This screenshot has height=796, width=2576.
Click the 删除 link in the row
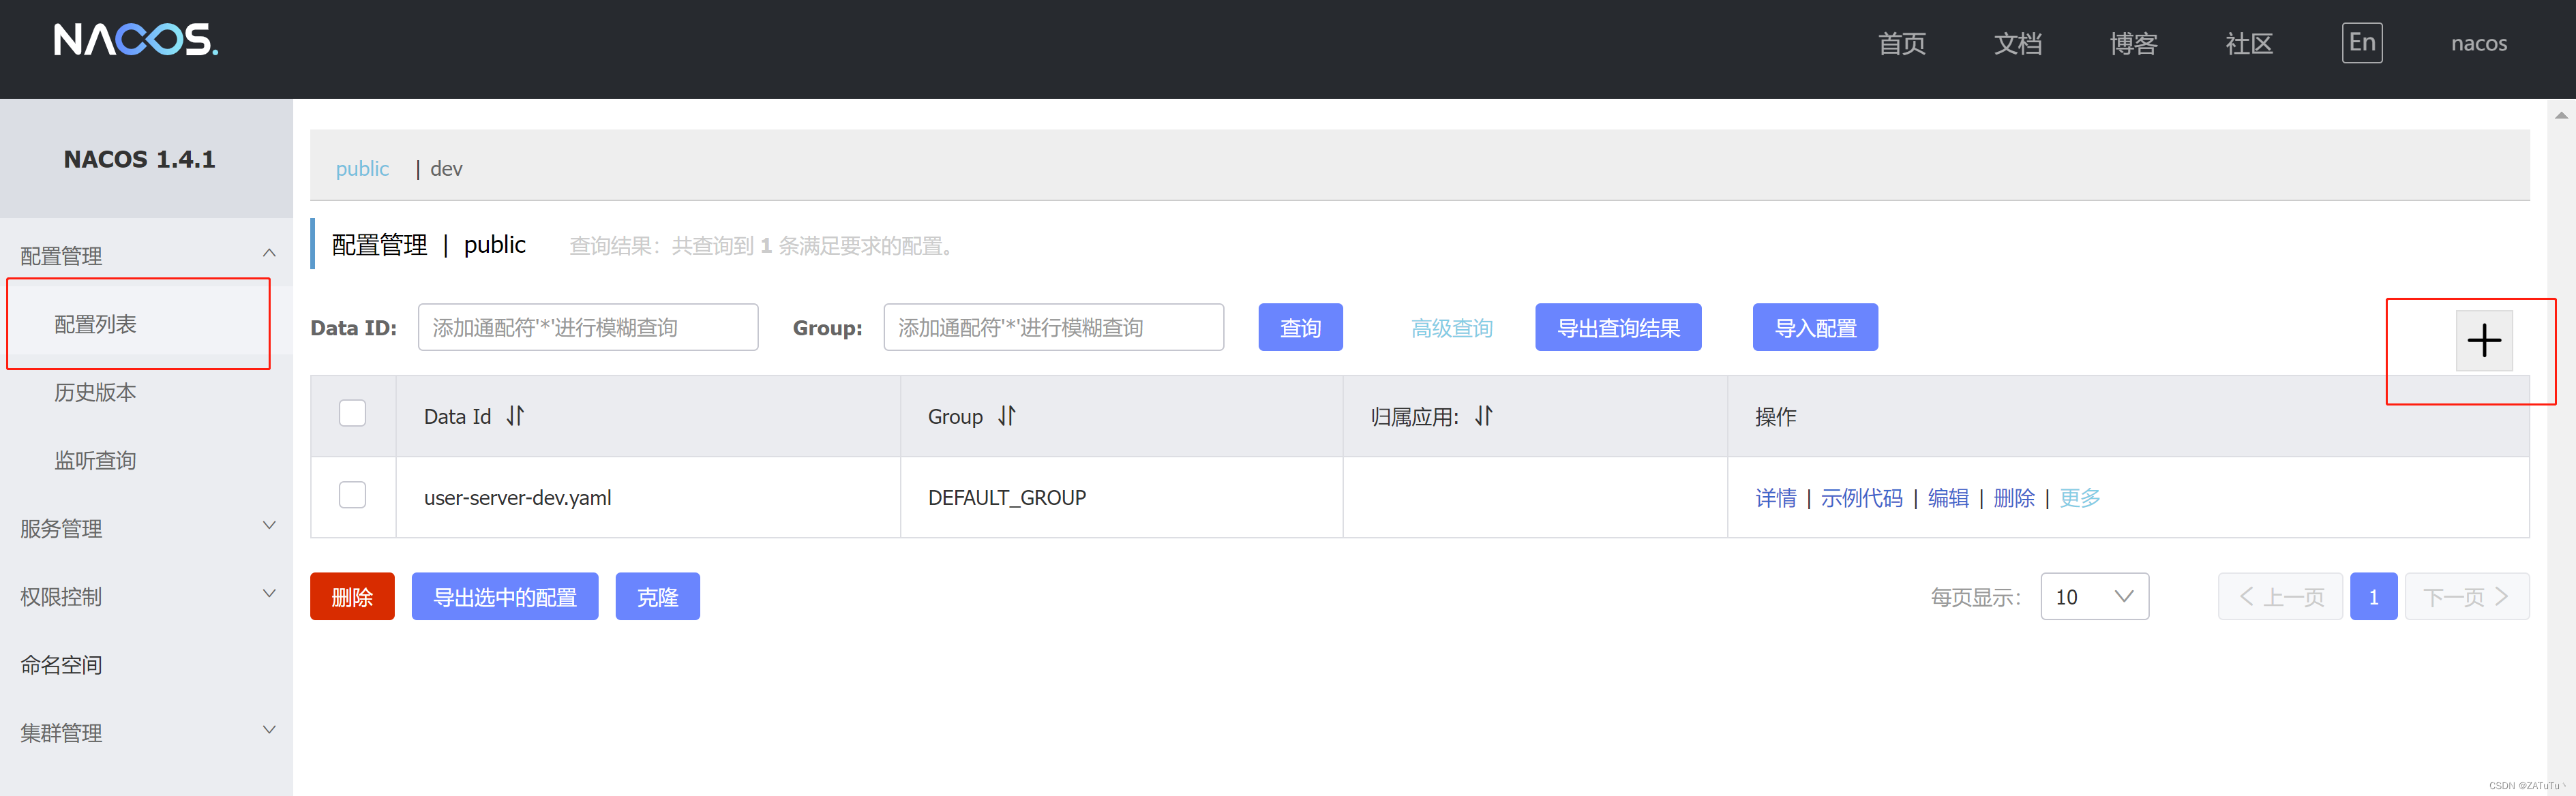[2014, 497]
